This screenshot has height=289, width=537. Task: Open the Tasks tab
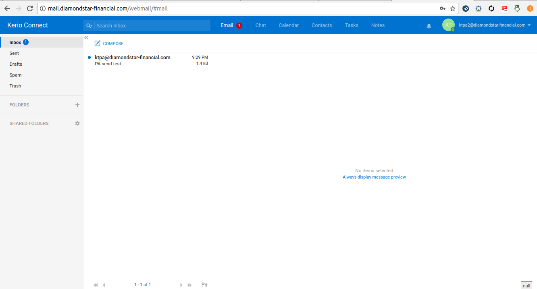(352, 25)
